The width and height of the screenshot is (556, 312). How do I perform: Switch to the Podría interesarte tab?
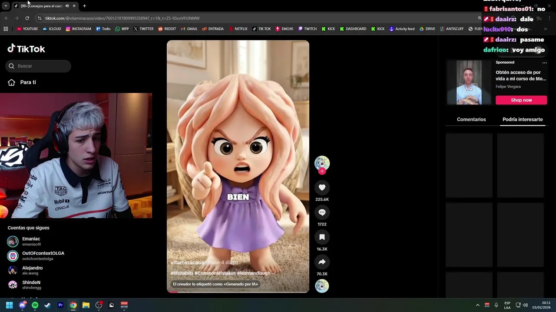(523, 119)
